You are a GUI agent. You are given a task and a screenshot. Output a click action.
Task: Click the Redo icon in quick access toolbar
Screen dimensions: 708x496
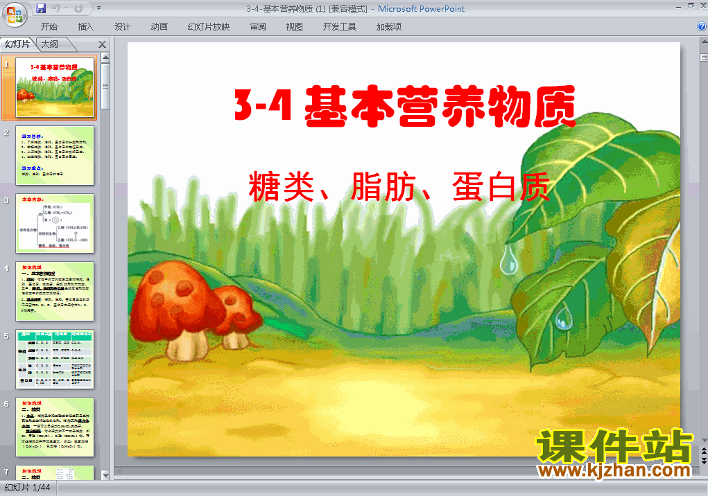coord(78,8)
